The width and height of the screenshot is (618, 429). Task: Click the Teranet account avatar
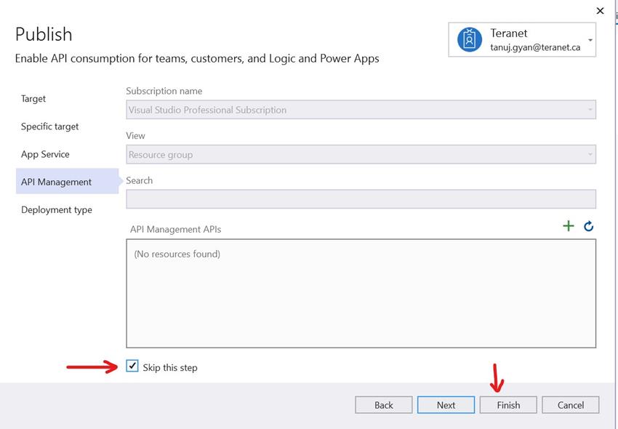pyautogui.click(x=470, y=39)
